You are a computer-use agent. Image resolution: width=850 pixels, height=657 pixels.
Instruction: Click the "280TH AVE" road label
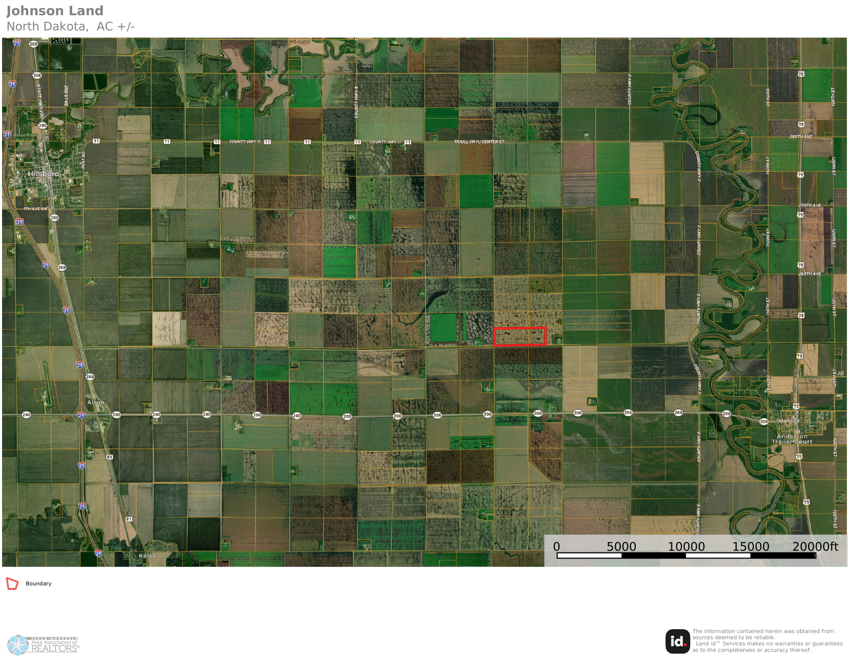tap(801, 137)
